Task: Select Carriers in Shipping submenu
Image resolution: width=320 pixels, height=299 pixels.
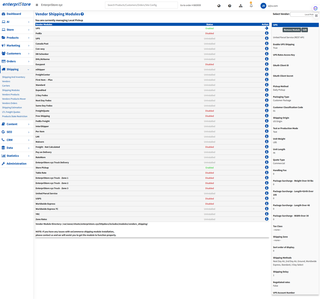Action: click(6, 86)
